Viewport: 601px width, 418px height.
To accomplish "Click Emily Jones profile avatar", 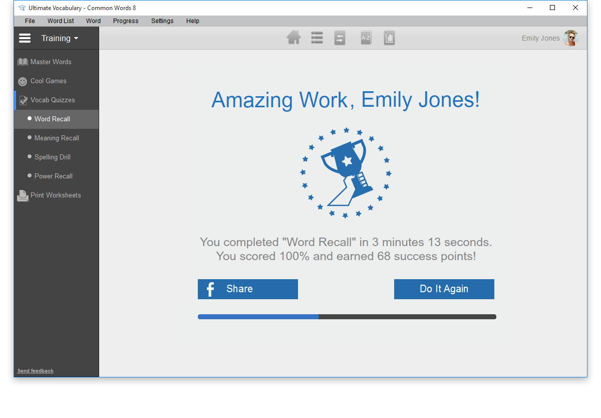I will point(570,38).
